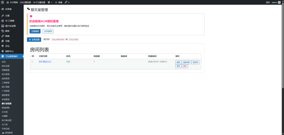Click the WordPress logo in admin bar

(2, 2)
